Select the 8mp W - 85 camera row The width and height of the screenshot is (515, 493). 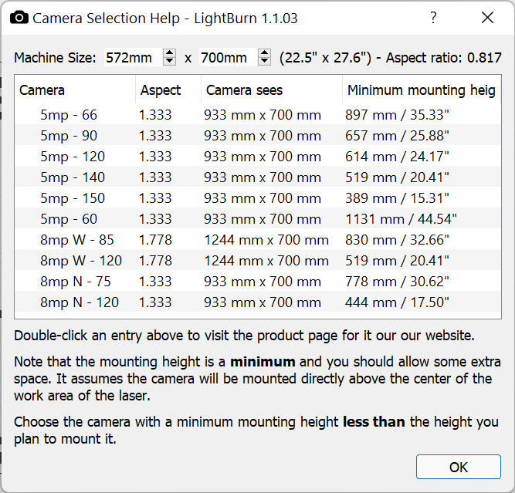(x=258, y=240)
